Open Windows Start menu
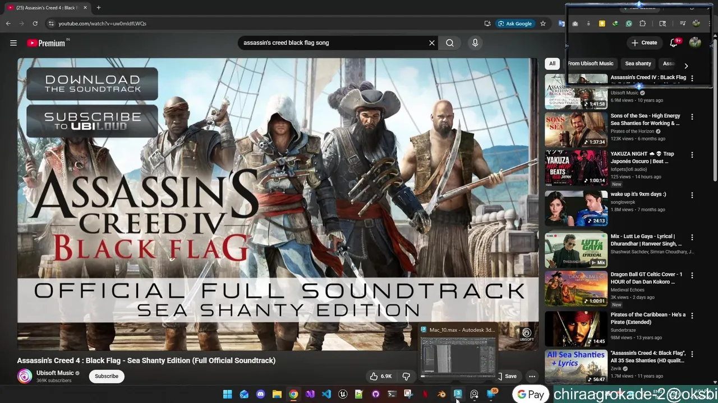 (x=228, y=395)
